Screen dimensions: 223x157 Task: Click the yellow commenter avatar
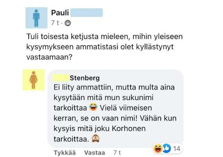34,80
